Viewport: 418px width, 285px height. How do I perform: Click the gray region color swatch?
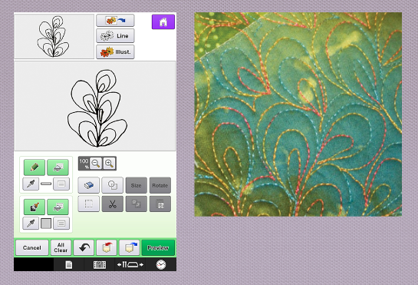tap(46, 224)
